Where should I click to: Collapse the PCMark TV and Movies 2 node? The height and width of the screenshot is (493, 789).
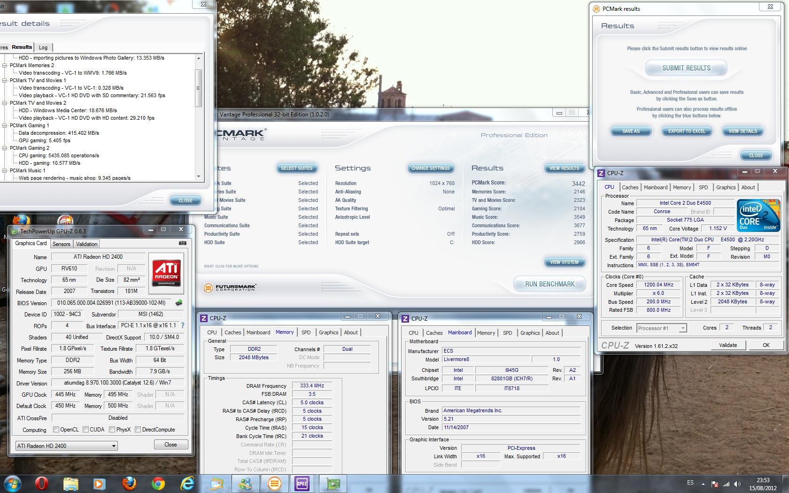(5, 103)
